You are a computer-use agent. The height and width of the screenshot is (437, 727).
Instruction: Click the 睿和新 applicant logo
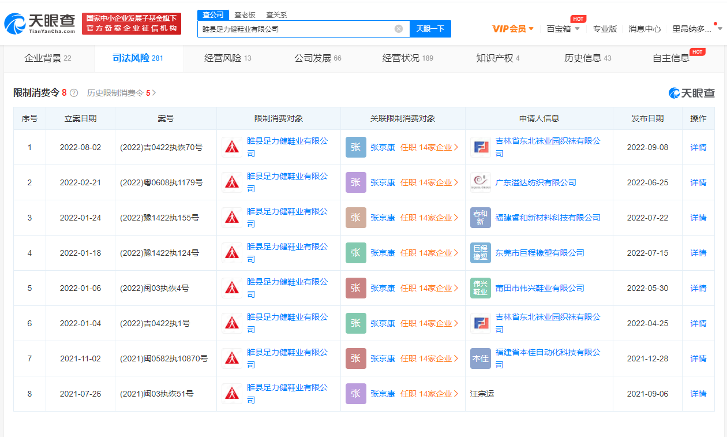tap(480, 218)
